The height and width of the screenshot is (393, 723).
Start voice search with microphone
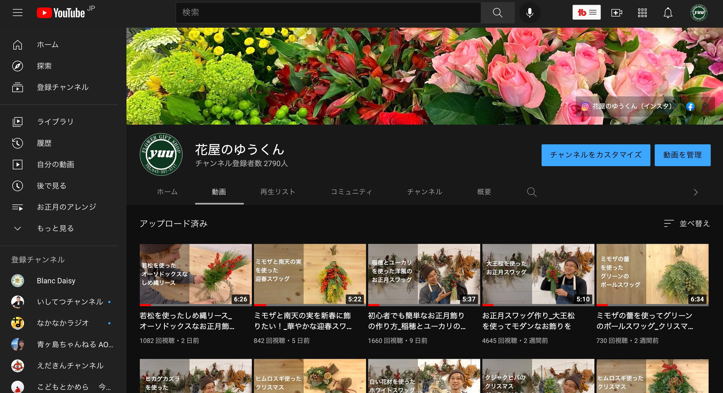pos(530,13)
